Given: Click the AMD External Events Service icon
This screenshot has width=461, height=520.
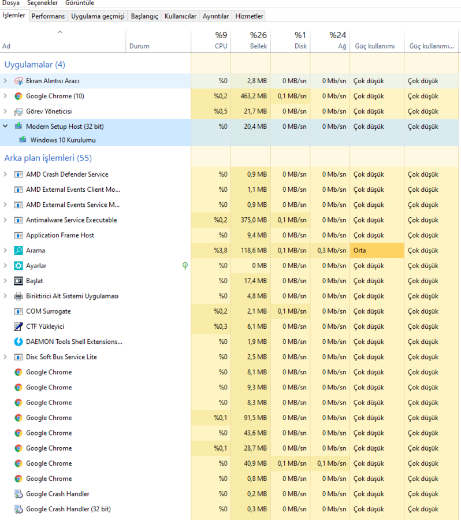Looking at the screenshot, I should tap(18, 205).
